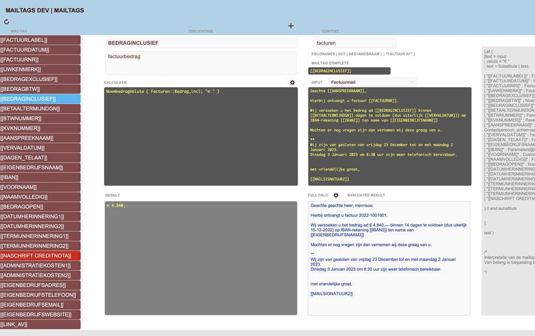Click the plus icon to add mailtag
Viewport: 535px width, 336px height.
291,26
